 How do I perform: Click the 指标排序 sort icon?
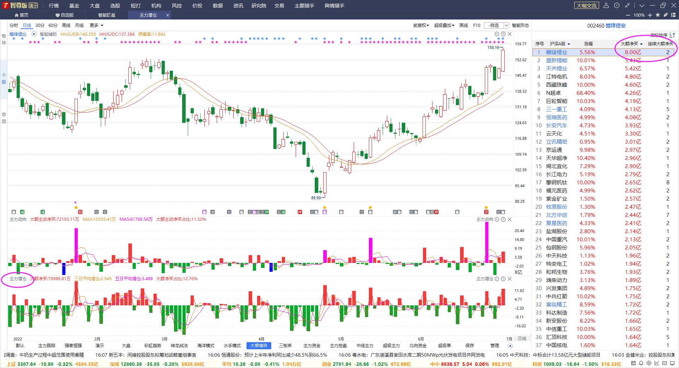(672, 35)
